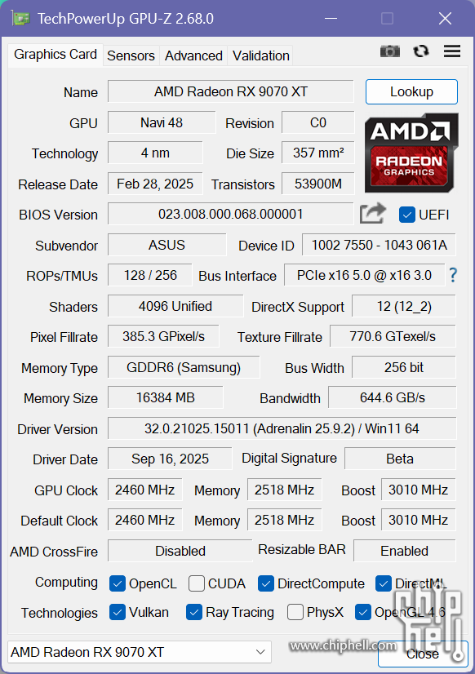Select the Validation tab
This screenshot has height=674, width=475.
pyautogui.click(x=260, y=55)
